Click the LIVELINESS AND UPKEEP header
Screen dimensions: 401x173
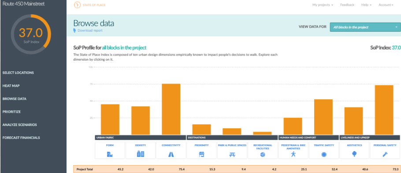coord(370,137)
